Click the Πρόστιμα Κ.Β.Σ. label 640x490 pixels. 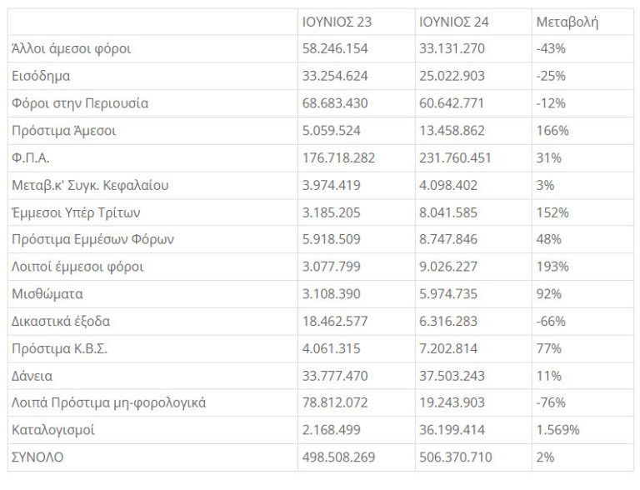[60, 348]
